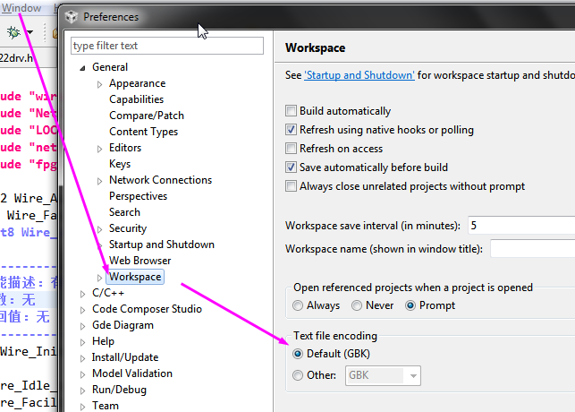Enable the Refresh on access checkbox

click(x=291, y=149)
